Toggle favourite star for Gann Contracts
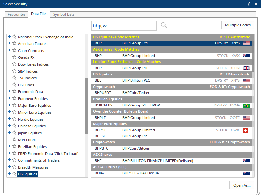This screenshot has height=196, width=261. 14,50
